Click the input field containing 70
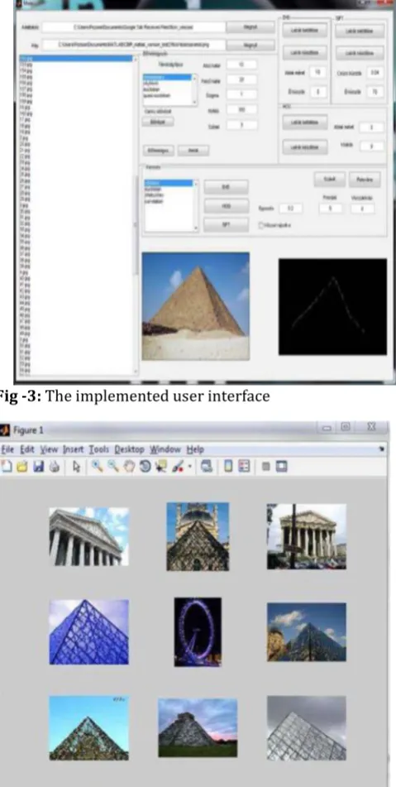Image resolution: width=396 pixels, height=787 pixels. (375, 91)
